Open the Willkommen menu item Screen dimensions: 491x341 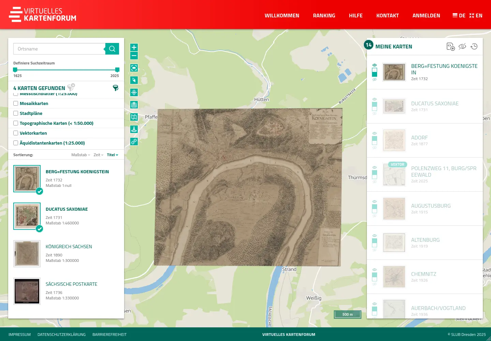(282, 16)
